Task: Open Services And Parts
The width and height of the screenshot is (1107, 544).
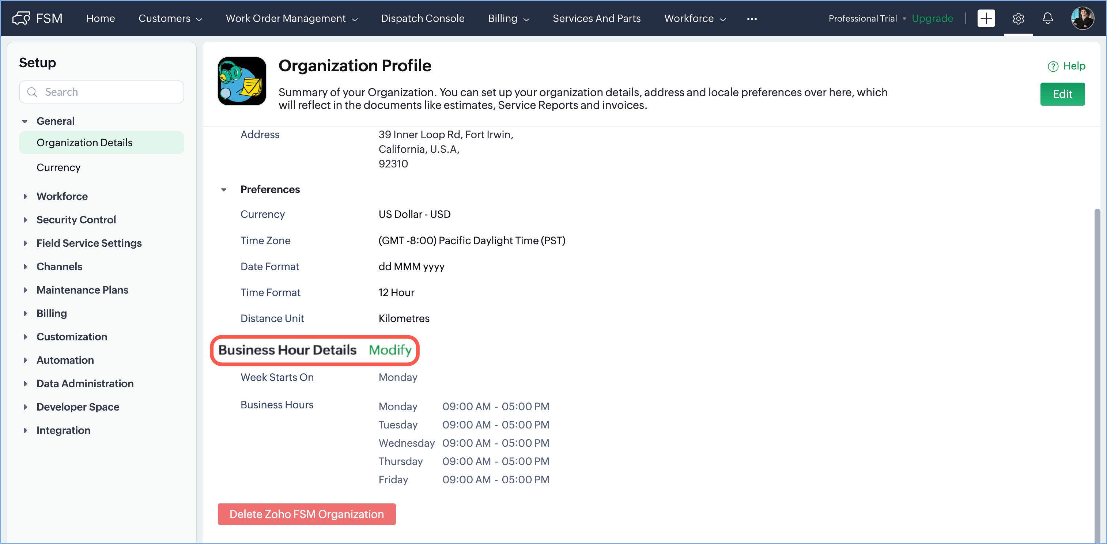Action: coord(597,19)
